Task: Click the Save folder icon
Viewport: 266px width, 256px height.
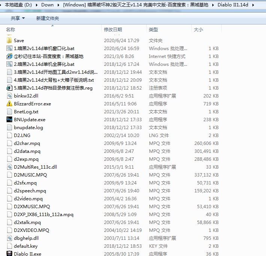Action: (x=9, y=41)
